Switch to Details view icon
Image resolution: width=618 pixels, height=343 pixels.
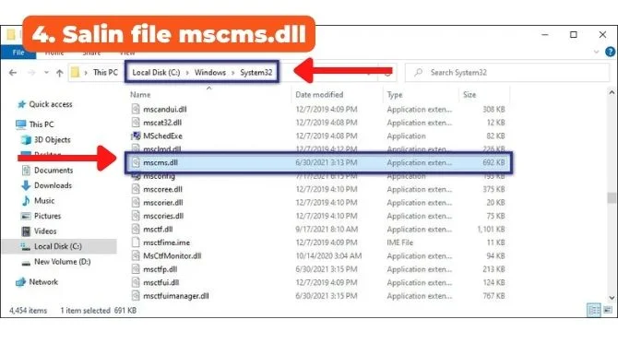coord(594,310)
